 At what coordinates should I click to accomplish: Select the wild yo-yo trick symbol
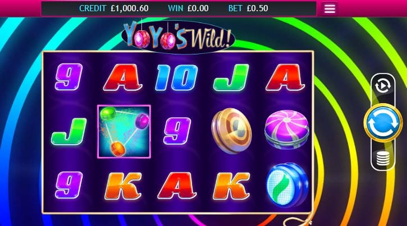[x=124, y=131]
